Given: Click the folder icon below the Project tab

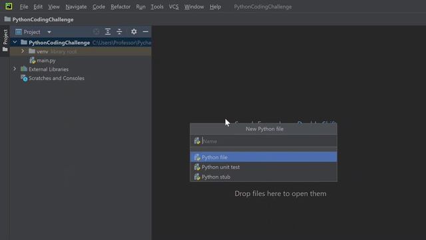Looking at the screenshot, I should tap(5, 49).
